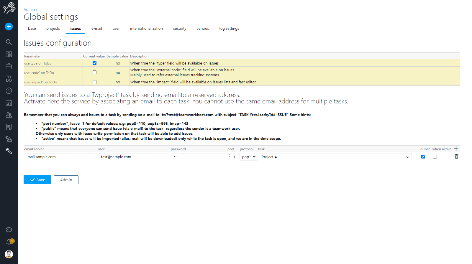Screen dimensions: 472x264
Task: Open the protocol pop3 dropdown
Action: pos(248,157)
